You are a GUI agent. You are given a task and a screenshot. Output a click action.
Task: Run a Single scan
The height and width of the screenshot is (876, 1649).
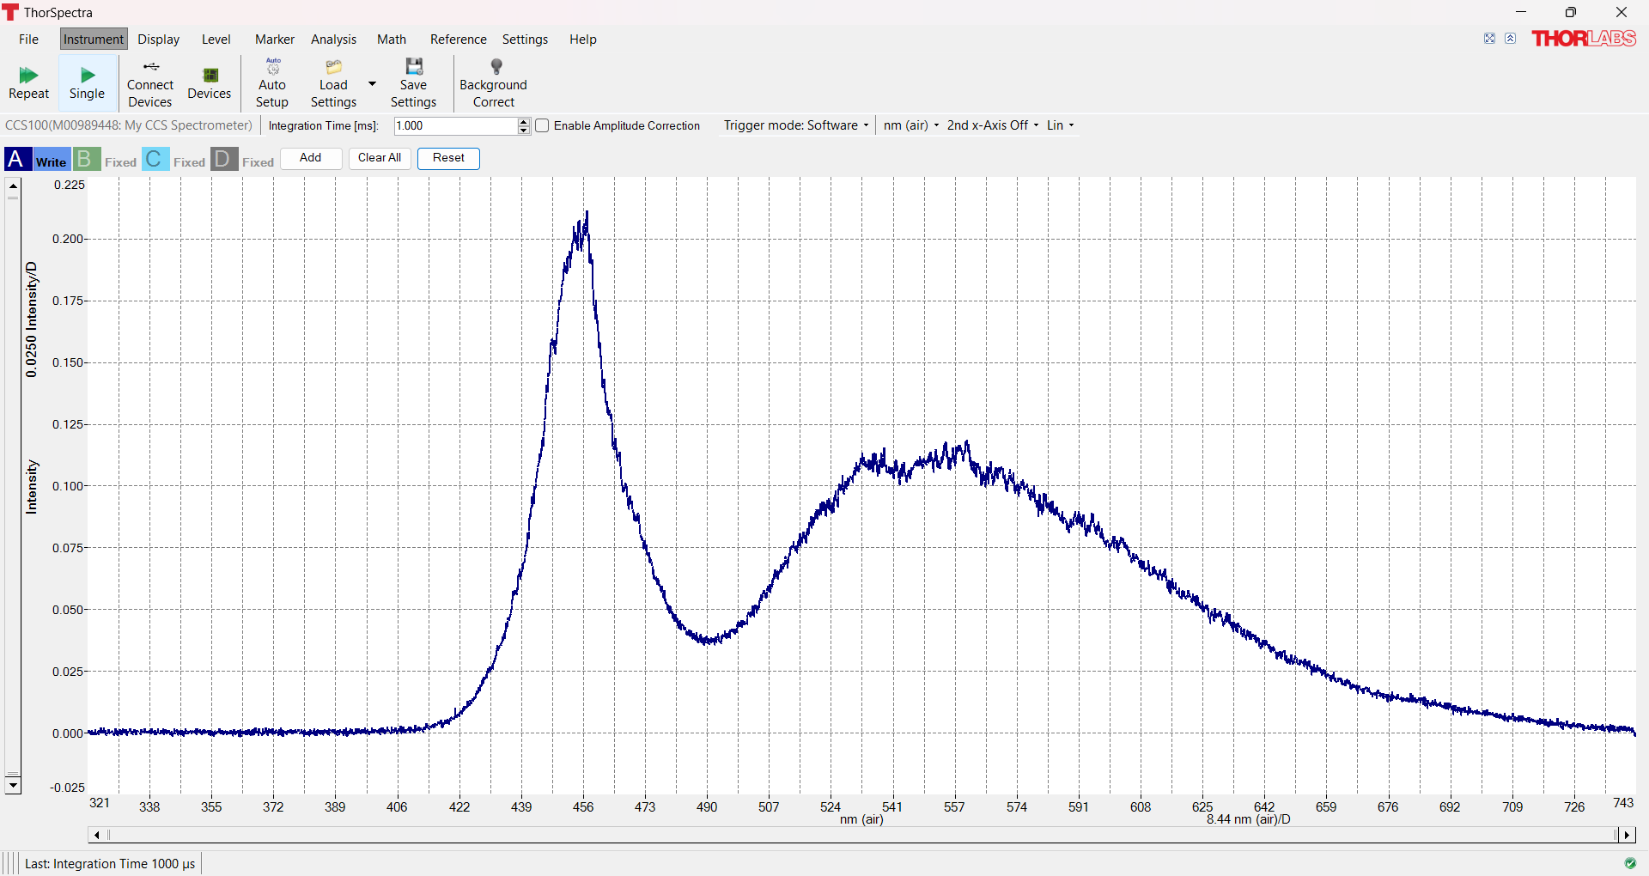click(x=87, y=83)
